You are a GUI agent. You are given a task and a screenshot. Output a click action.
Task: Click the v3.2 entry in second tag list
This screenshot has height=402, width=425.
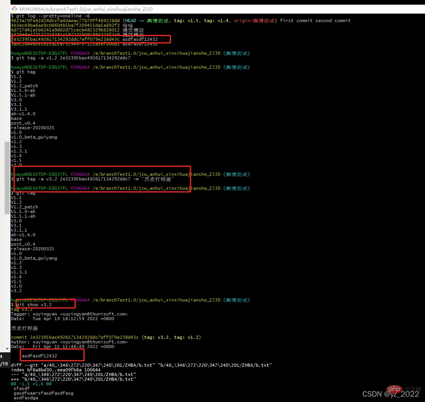pyautogui.click(x=16, y=291)
